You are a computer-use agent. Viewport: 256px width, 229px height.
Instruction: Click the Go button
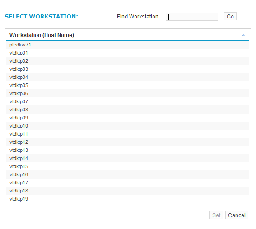(230, 16)
